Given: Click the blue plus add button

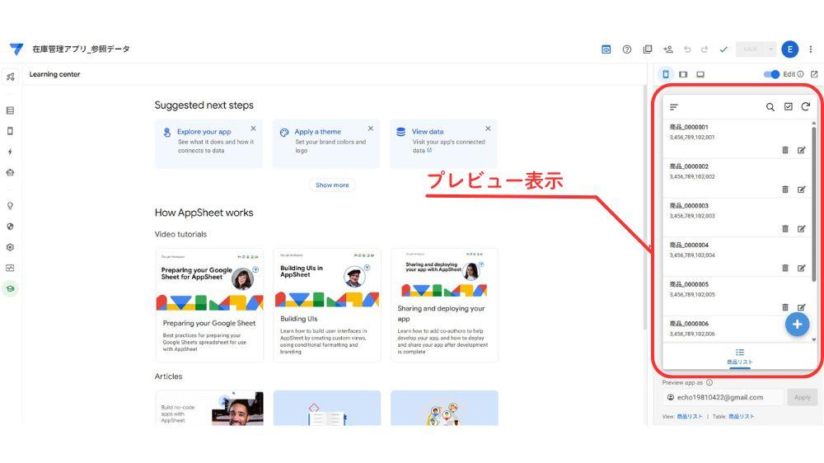Looking at the screenshot, I should click(x=797, y=325).
